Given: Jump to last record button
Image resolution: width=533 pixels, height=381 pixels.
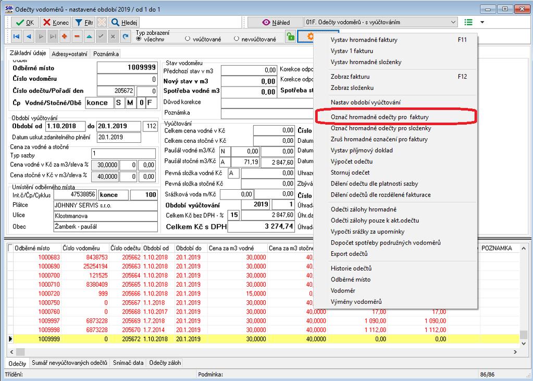Looking at the screenshot, I should pyautogui.click(x=53, y=36).
